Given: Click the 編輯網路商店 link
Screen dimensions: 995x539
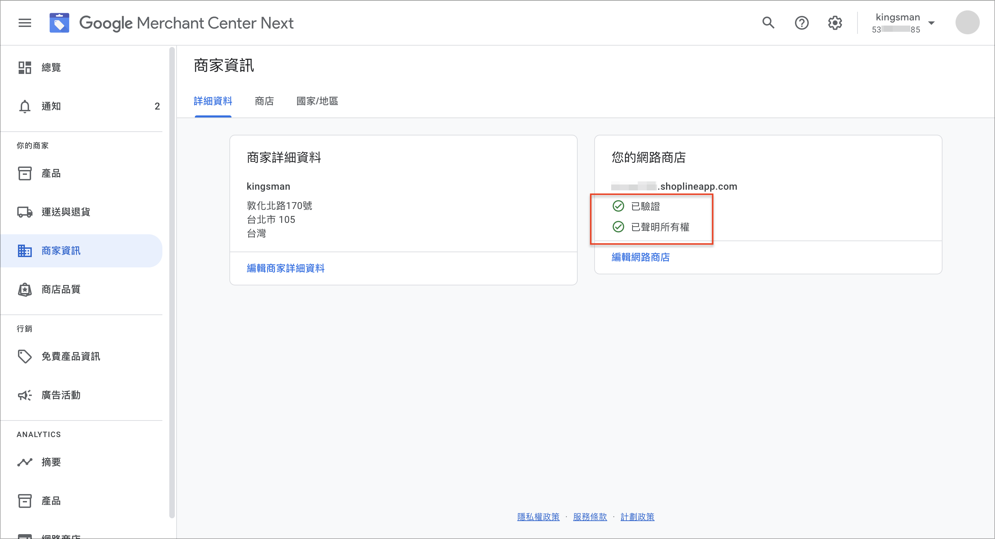Looking at the screenshot, I should coord(641,257).
